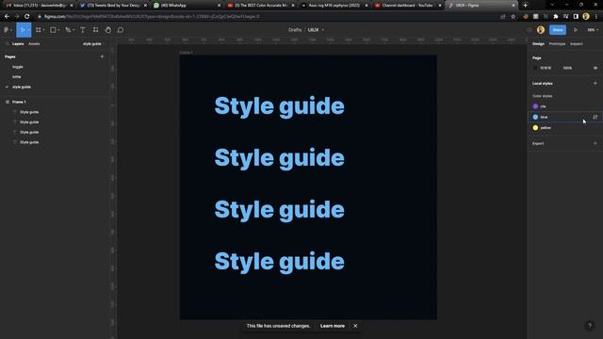Open the Prototype tab
Image resolution: width=603 pixels, height=339 pixels.
tap(557, 44)
